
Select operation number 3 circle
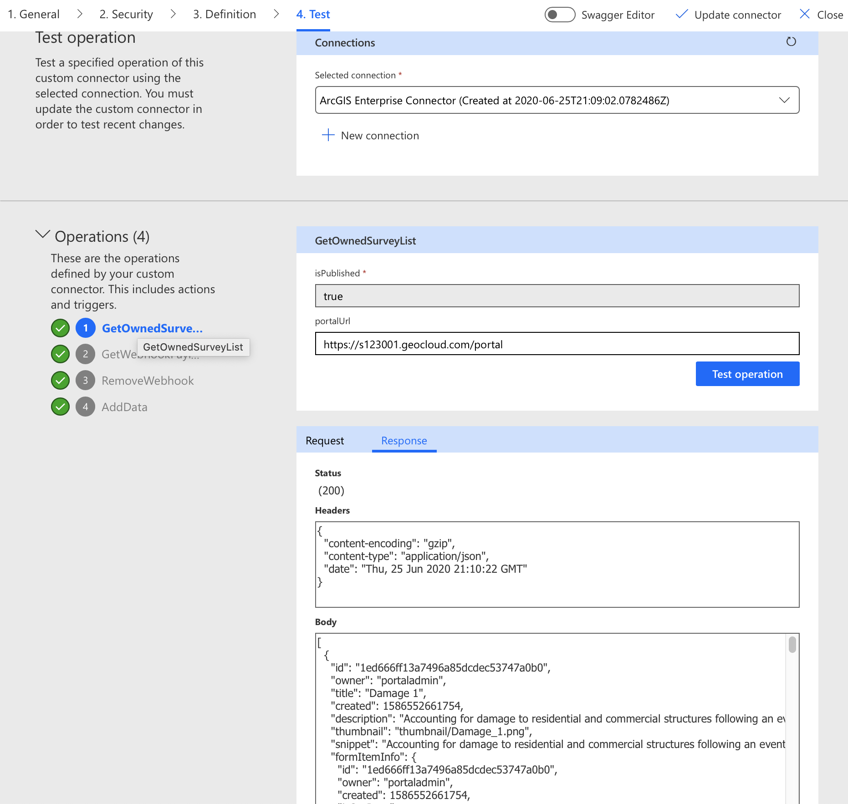point(85,380)
